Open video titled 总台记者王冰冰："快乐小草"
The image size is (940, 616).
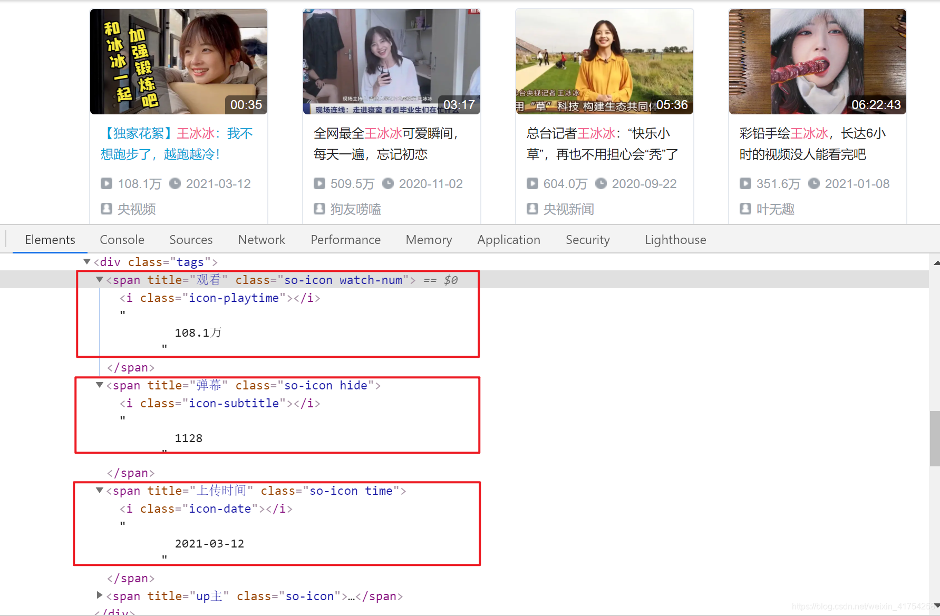click(x=602, y=143)
